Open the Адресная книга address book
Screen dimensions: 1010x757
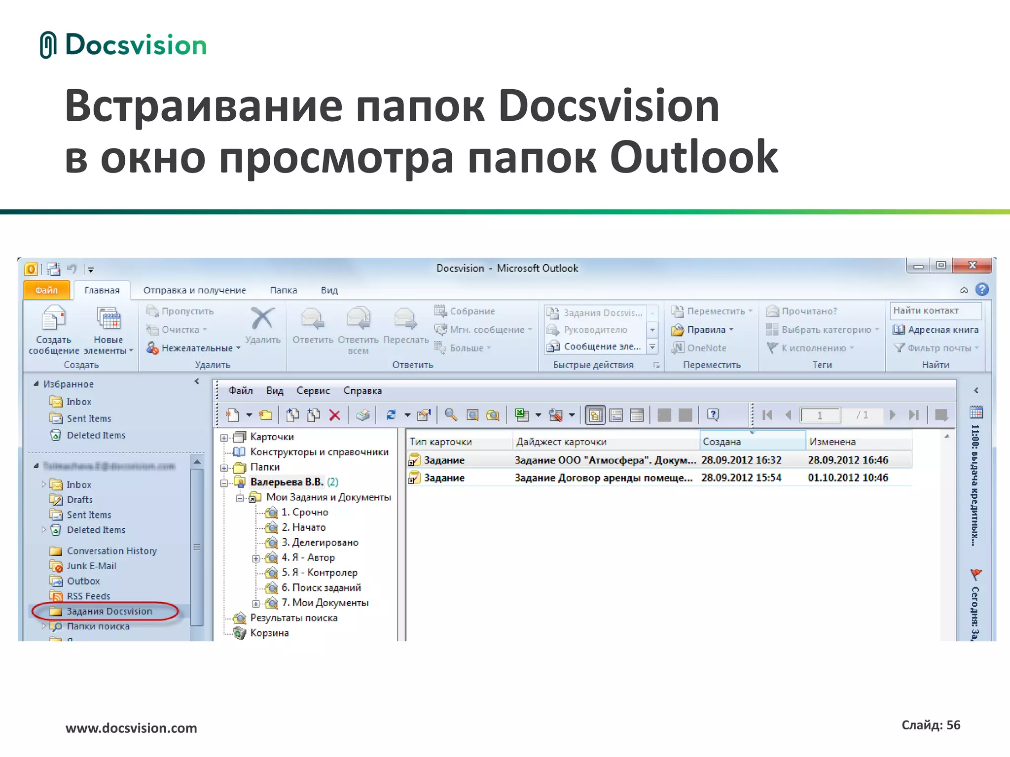936,330
